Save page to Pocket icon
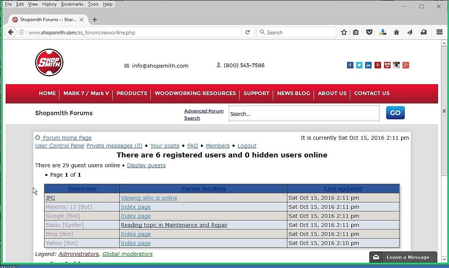This screenshot has height=268, width=449. [369, 32]
